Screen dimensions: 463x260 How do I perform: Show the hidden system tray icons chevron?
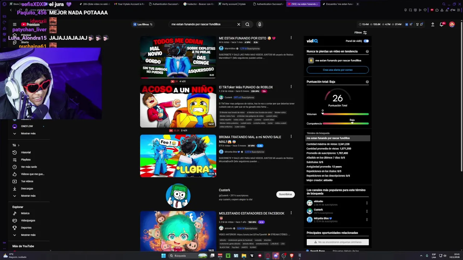(x=421, y=256)
